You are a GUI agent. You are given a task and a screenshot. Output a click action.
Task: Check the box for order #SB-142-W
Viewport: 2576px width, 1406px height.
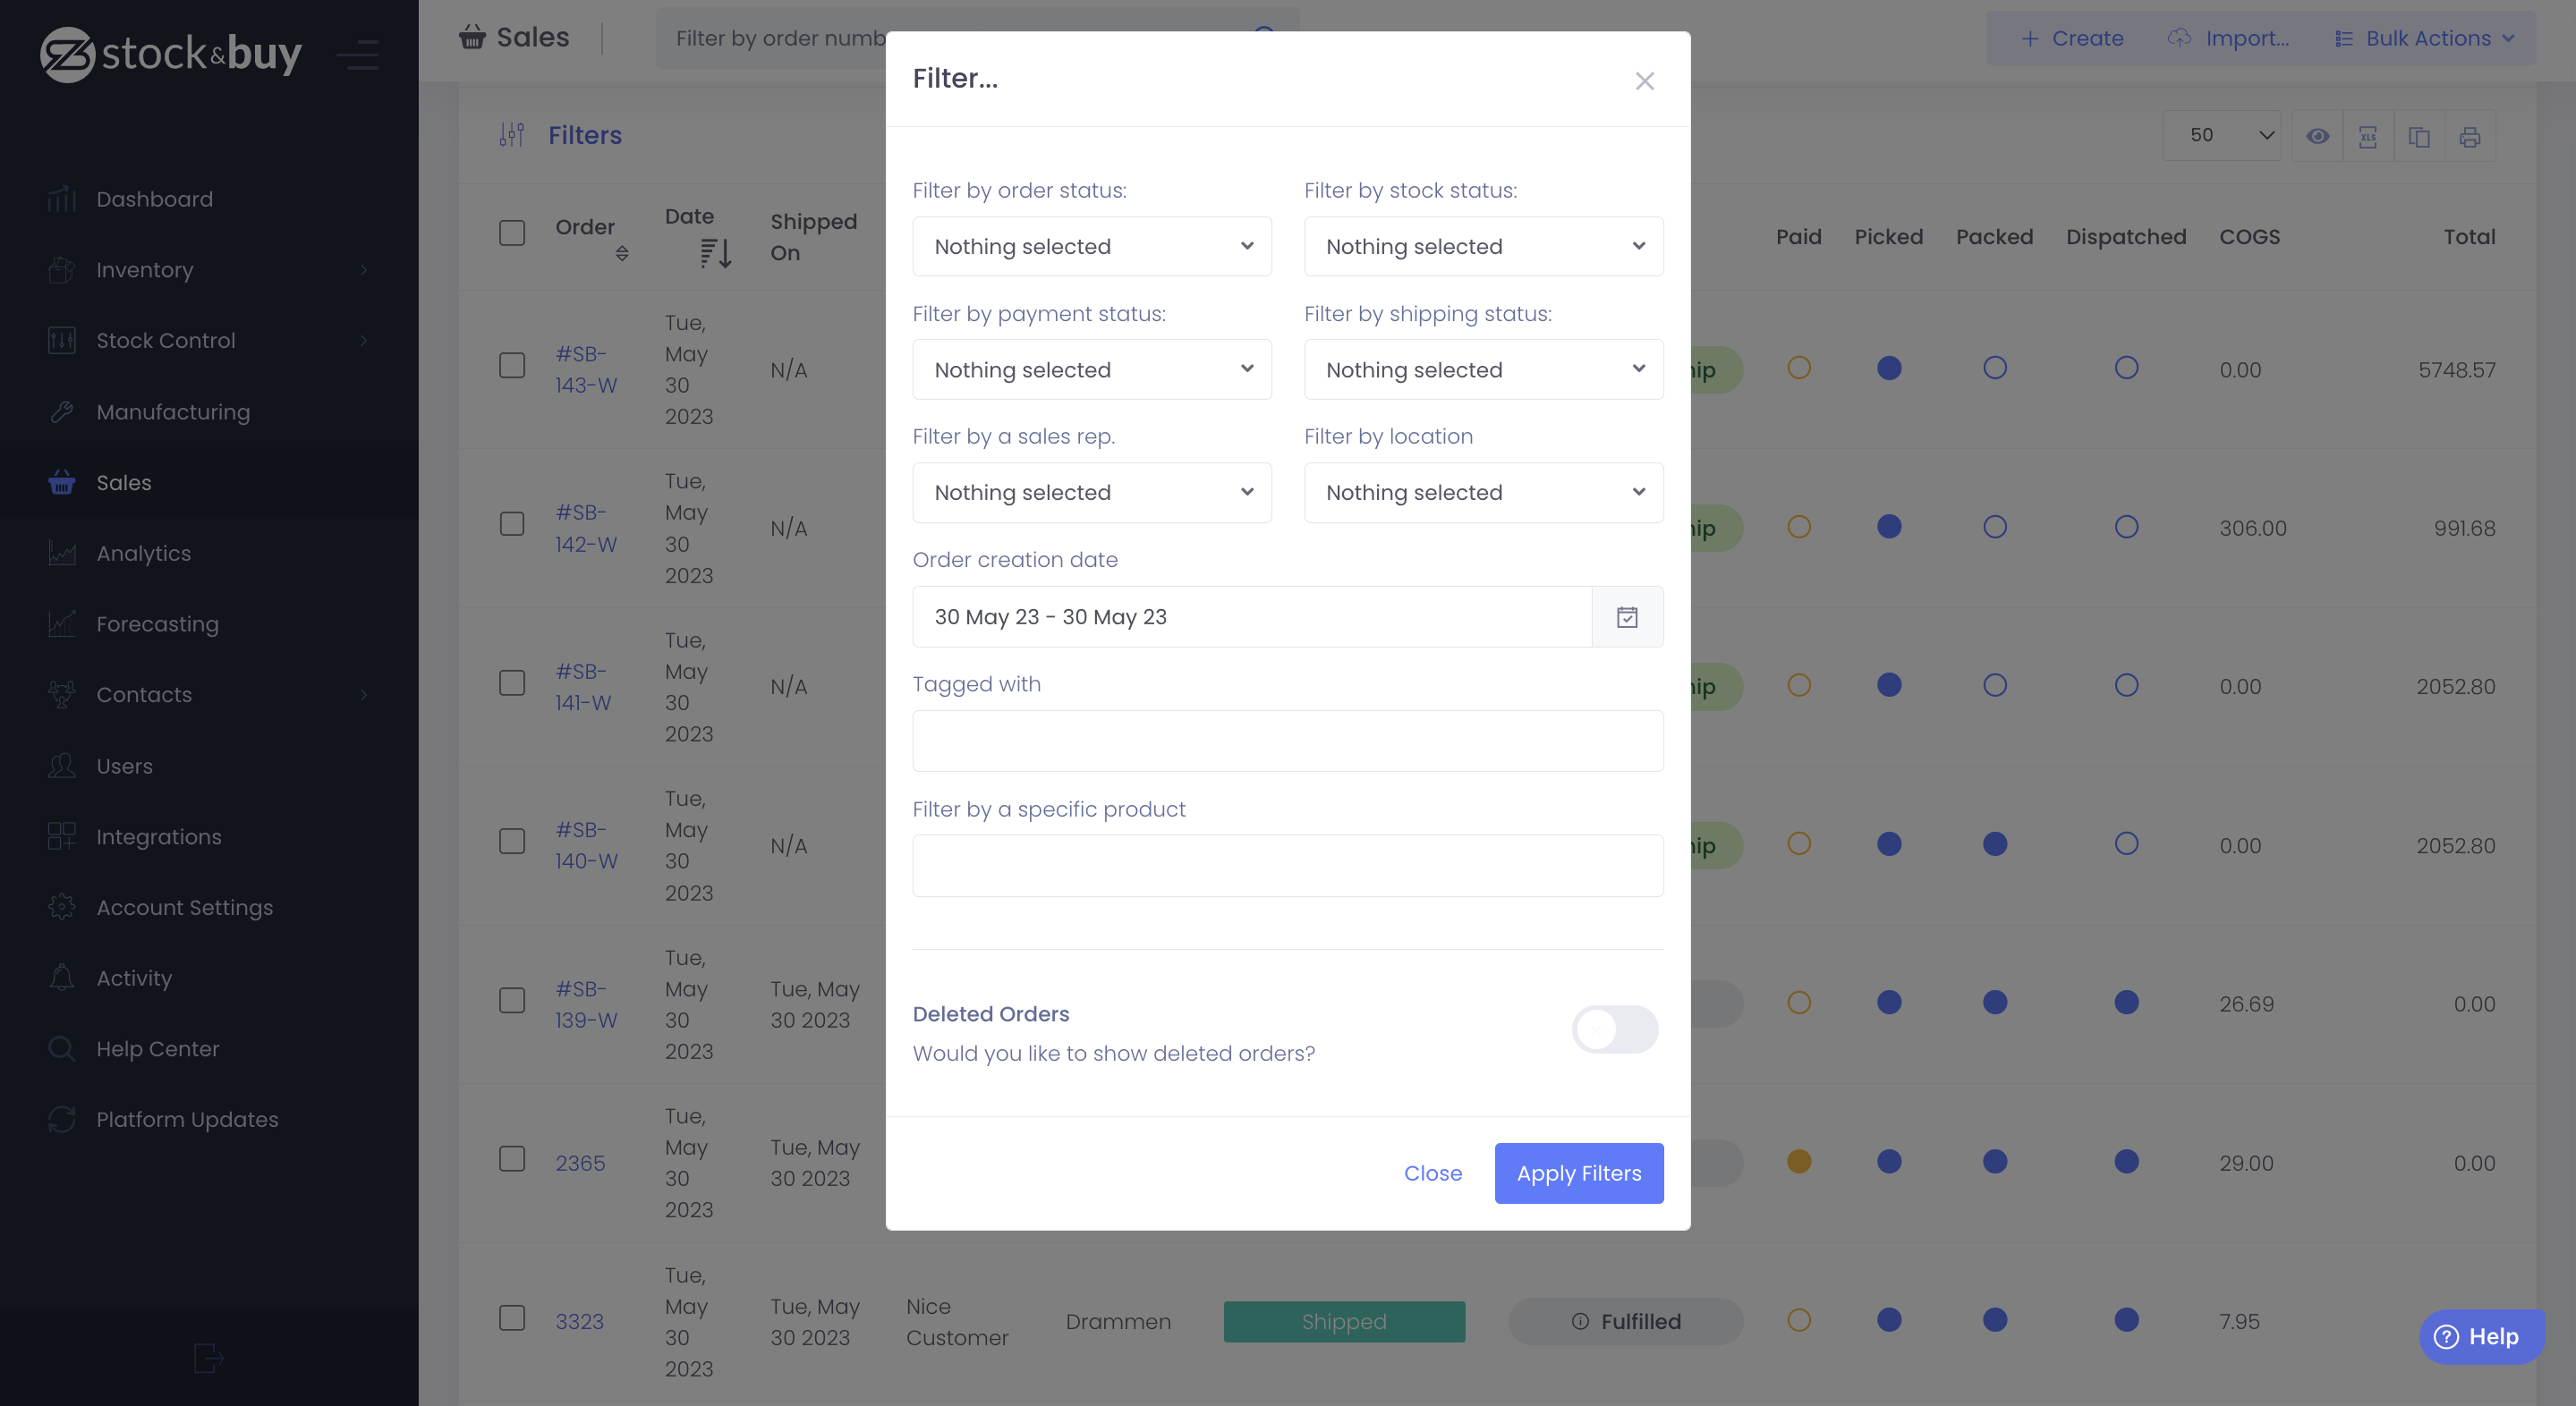click(512, 523)
